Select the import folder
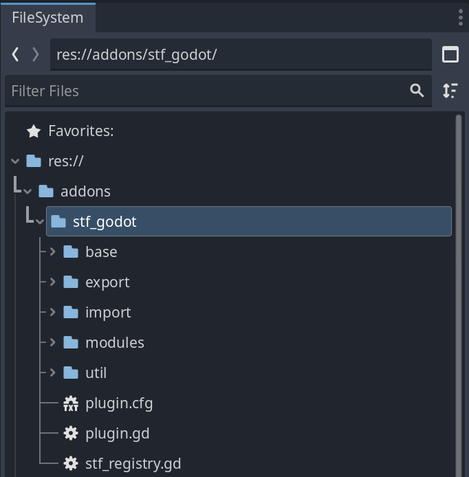Viewport: 469px width, 477px height. [x=108, y=313]
